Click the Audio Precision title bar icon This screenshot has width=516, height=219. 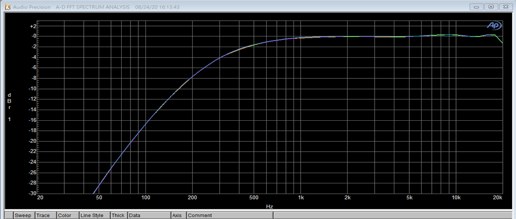tap(7, 7)
